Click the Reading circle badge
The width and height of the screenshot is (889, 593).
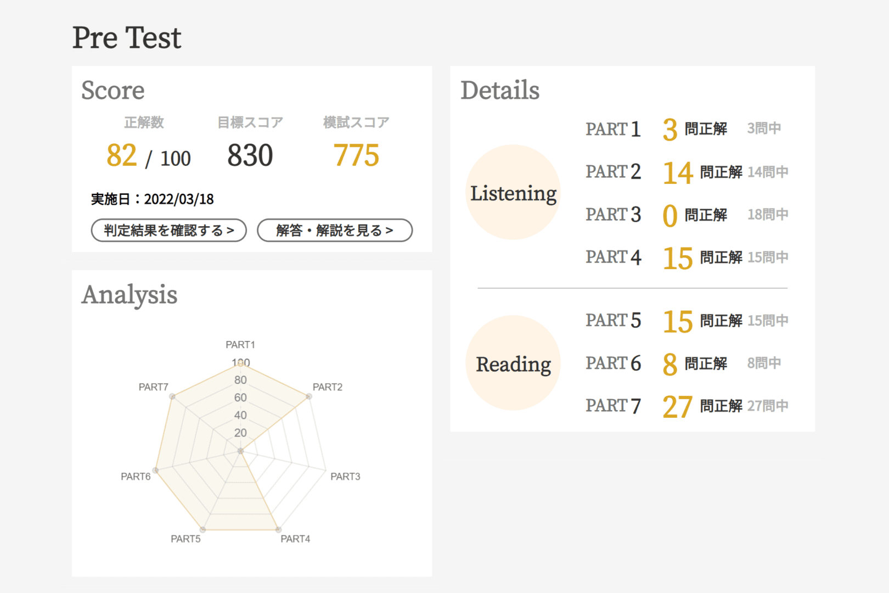(513, 363)
